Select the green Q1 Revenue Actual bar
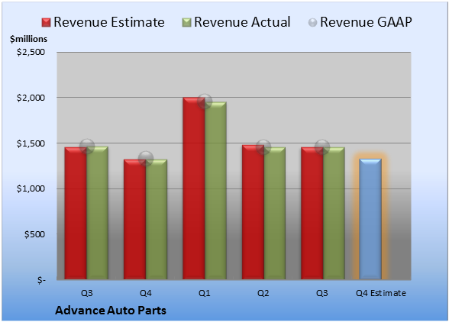 tap(215, 191)
